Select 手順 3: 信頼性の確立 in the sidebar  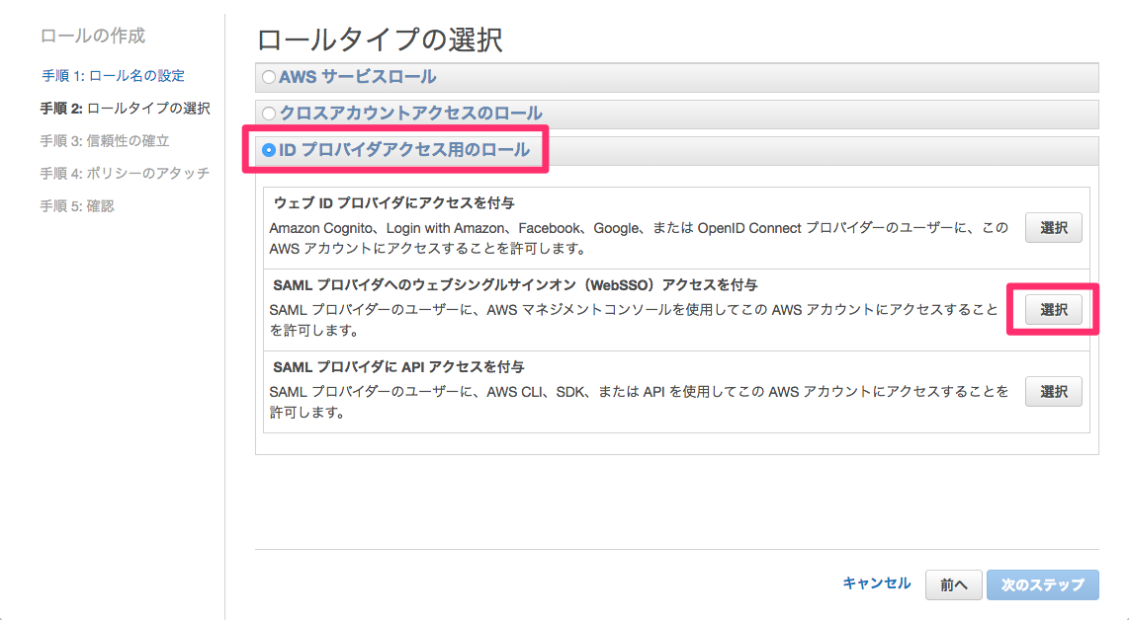point(105,141)
